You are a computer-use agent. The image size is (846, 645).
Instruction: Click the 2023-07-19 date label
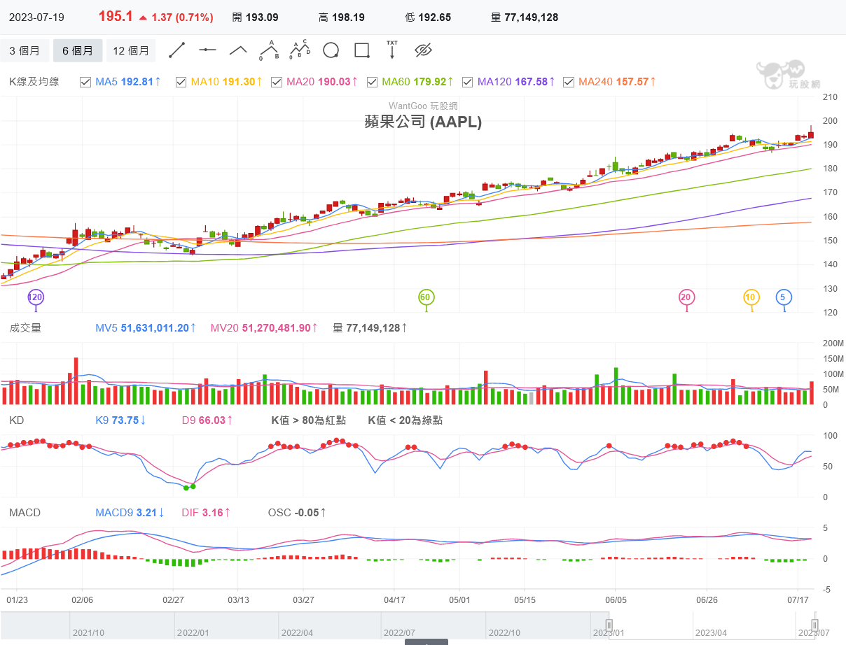(36, 17)
